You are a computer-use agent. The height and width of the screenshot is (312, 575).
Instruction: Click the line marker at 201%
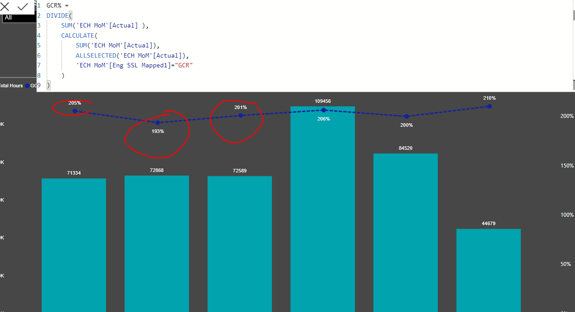tap(241, 115)
